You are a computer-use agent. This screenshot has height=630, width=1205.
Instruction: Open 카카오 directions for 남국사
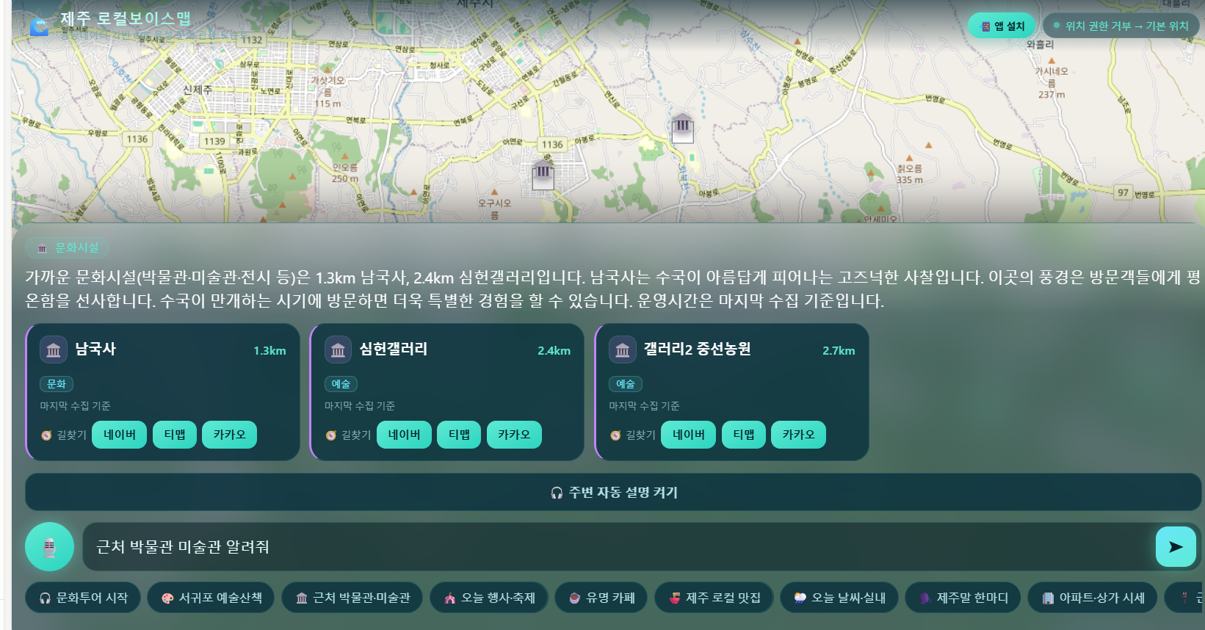tap(229, 435)
